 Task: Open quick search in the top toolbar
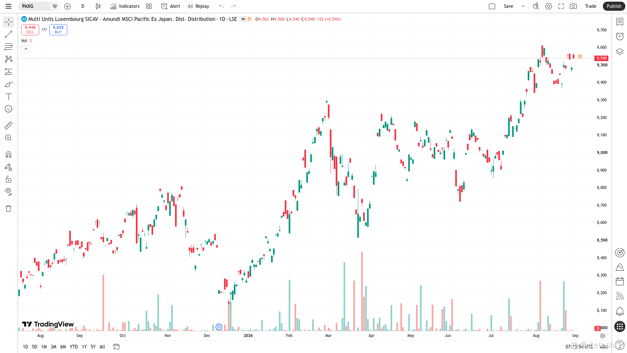tap(536, 6)
